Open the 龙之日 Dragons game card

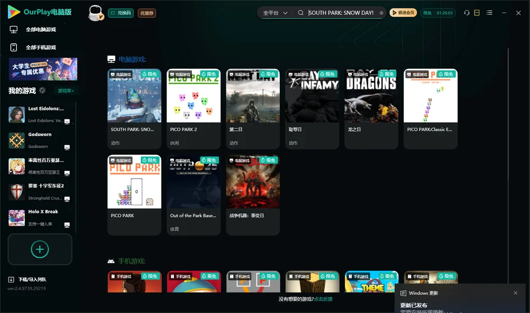(x=371, y=109)
